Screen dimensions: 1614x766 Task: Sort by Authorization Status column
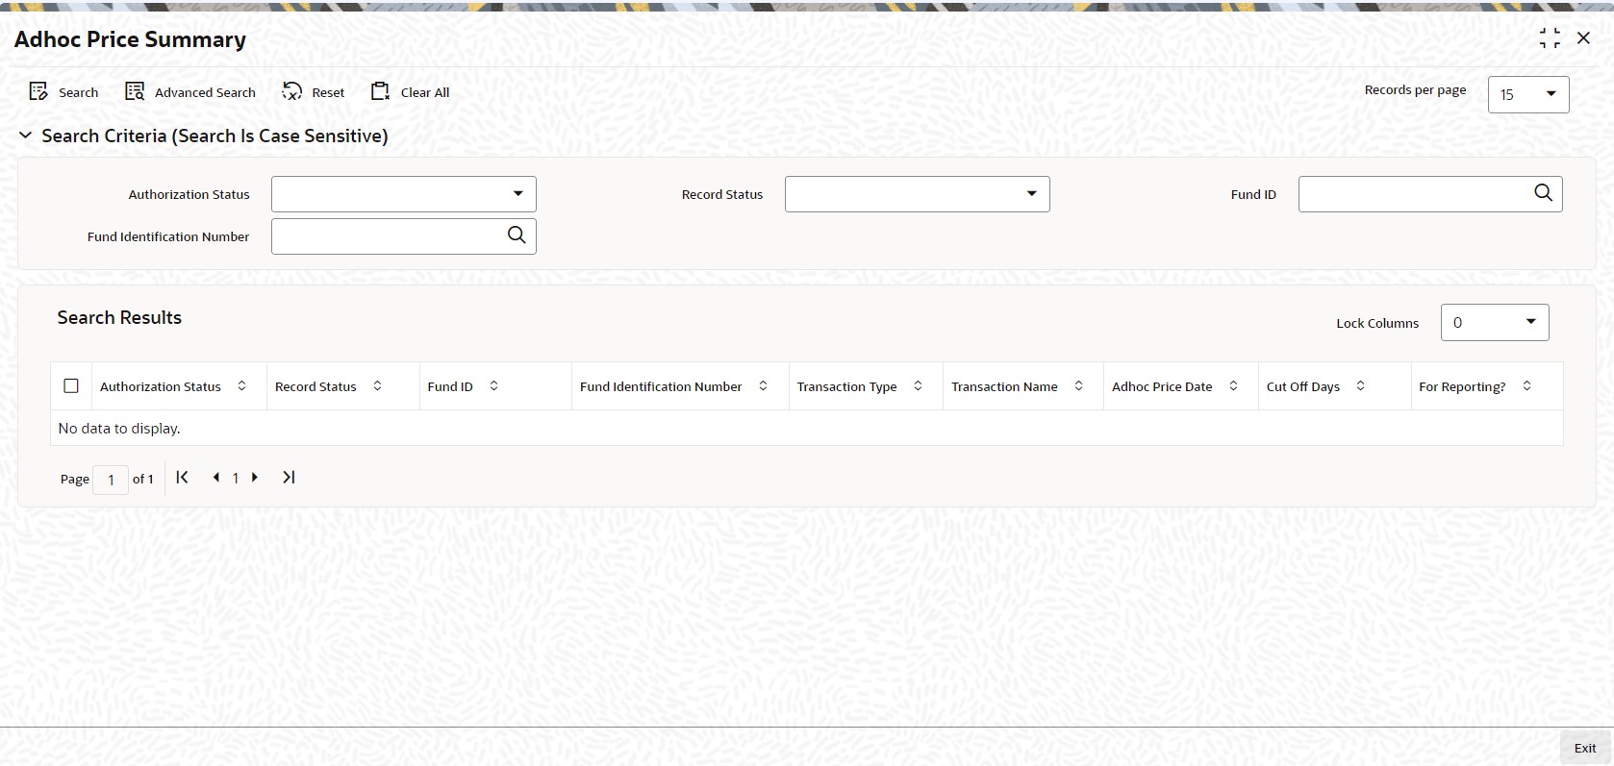click(241, 386)
